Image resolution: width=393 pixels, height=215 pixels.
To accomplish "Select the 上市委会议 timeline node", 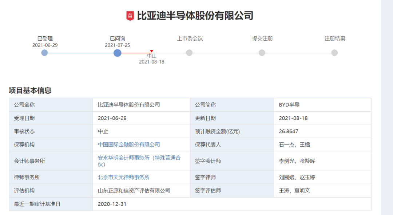I will [189, 53].
